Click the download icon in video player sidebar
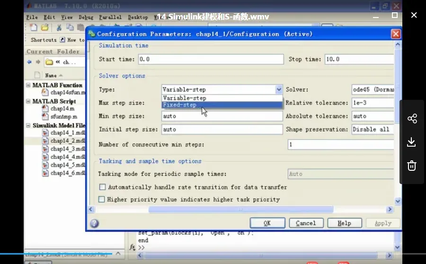 tap(411, 142)
